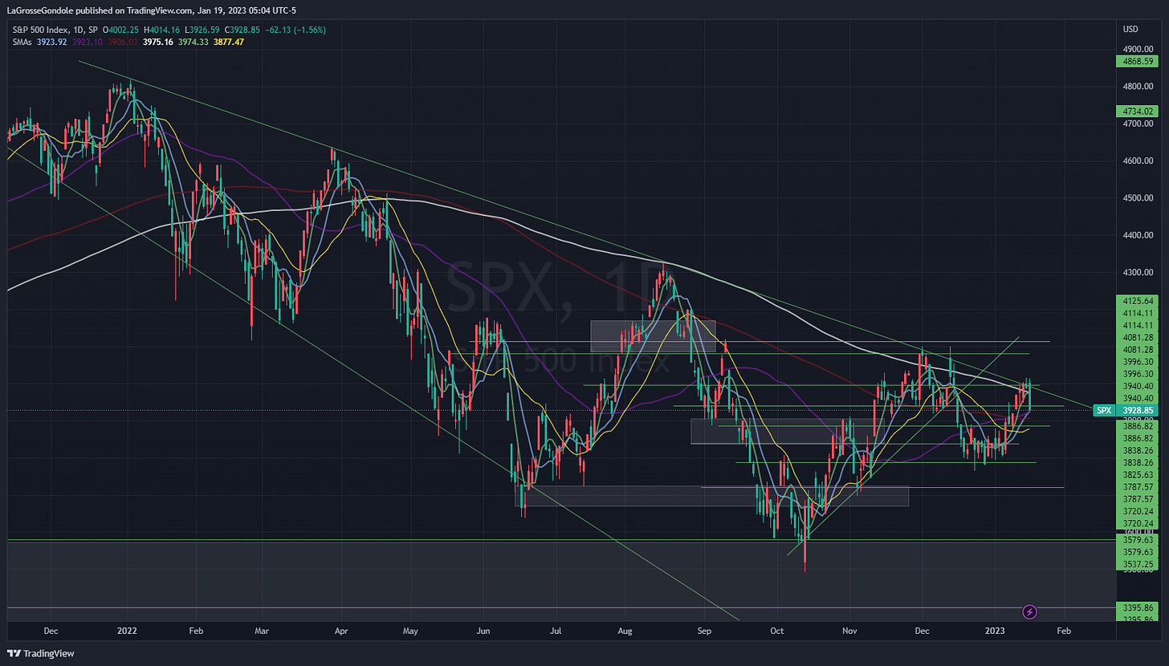
Task: Select the SPX price line tag
Action: (1104, 410)
